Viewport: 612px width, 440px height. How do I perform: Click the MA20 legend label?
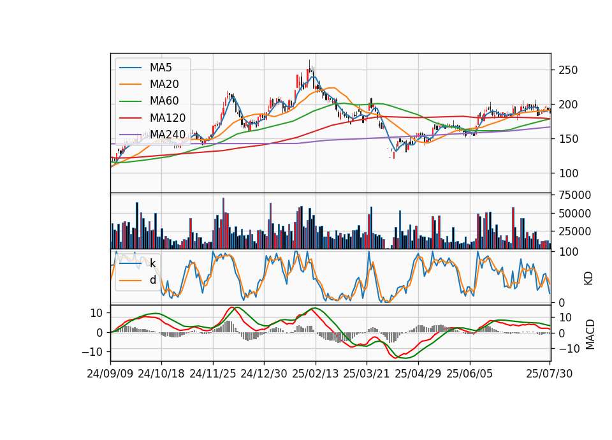[x=164, y=84]
